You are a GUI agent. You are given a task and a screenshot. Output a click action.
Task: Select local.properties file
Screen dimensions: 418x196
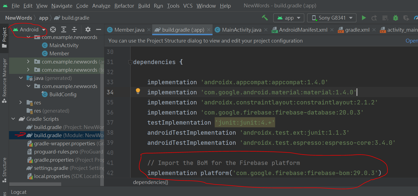tap(65, 176)
